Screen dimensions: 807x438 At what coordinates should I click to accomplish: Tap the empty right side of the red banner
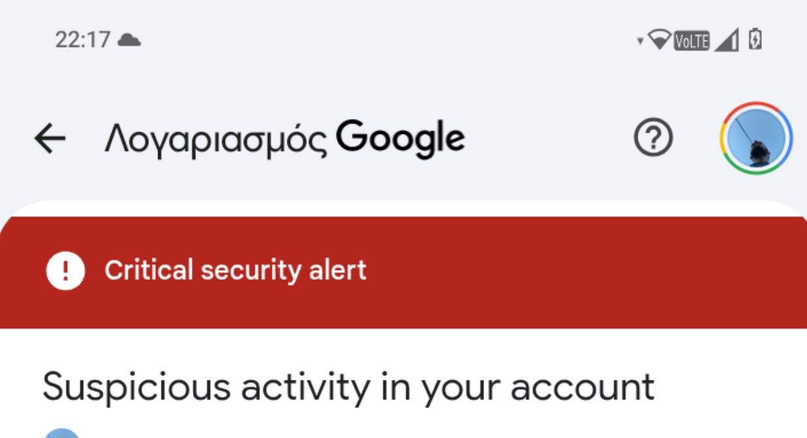[588, 271]
